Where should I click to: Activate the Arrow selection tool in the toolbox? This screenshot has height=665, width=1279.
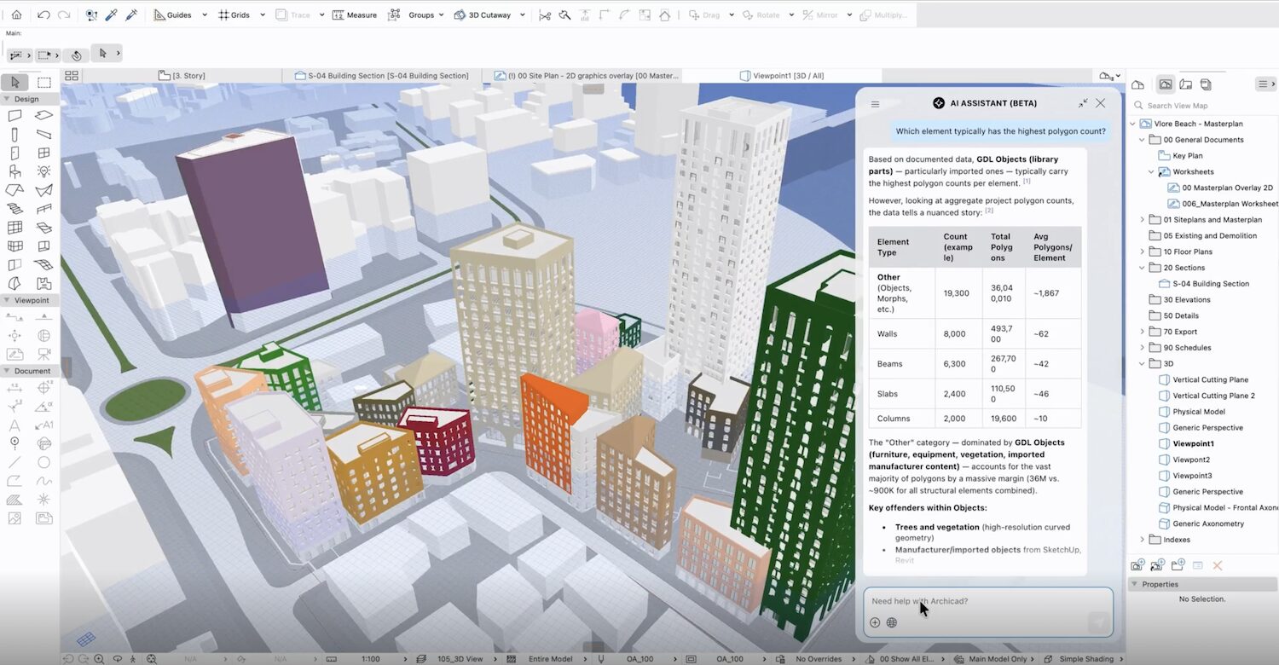[14, 83]
